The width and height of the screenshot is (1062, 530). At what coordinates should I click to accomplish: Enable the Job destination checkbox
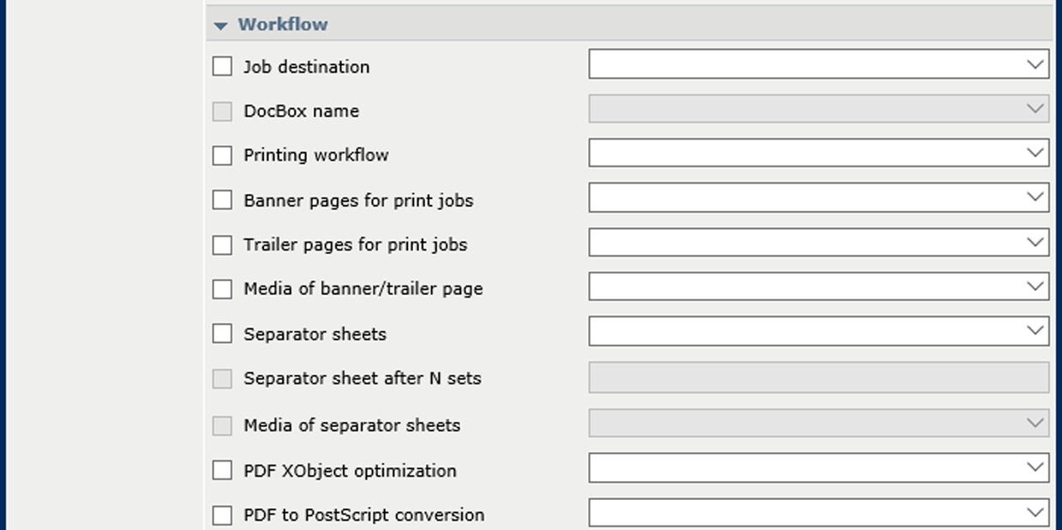point(222,66)
